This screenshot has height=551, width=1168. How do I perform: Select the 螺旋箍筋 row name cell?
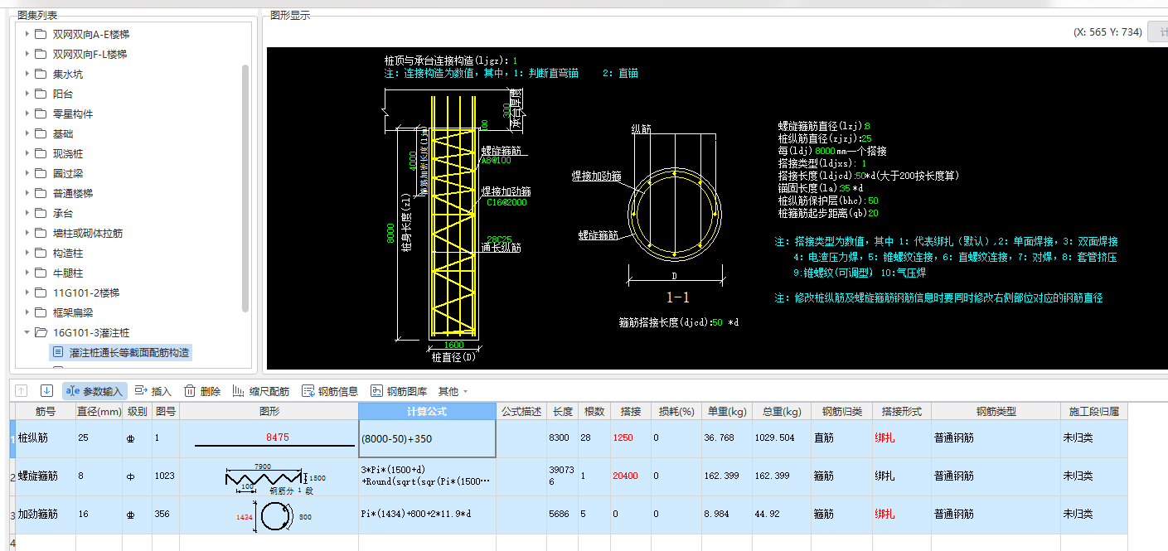pos(45,476)
